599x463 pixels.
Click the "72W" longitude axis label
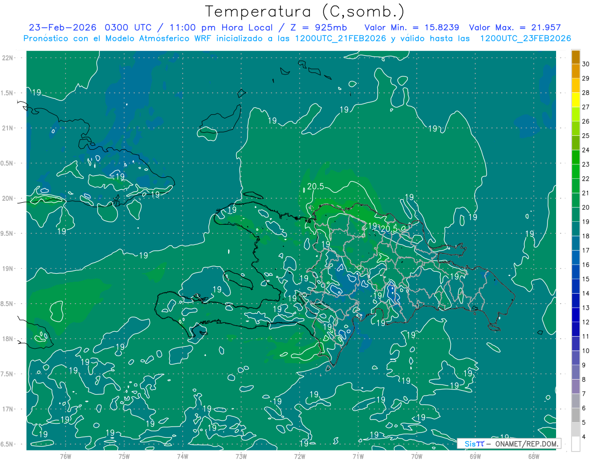(x=299, y=456)
